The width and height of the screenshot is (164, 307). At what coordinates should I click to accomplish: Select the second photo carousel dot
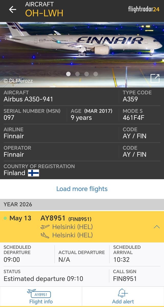coord(78,74)
